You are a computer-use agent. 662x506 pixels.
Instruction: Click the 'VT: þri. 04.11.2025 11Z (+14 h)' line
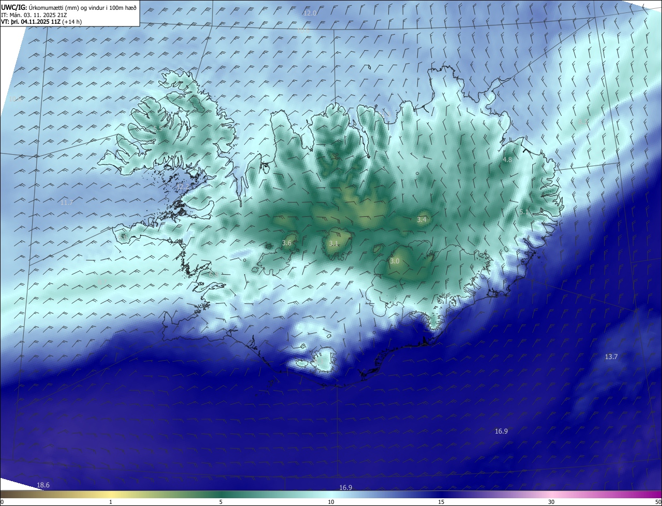click(x=41, y=22)
